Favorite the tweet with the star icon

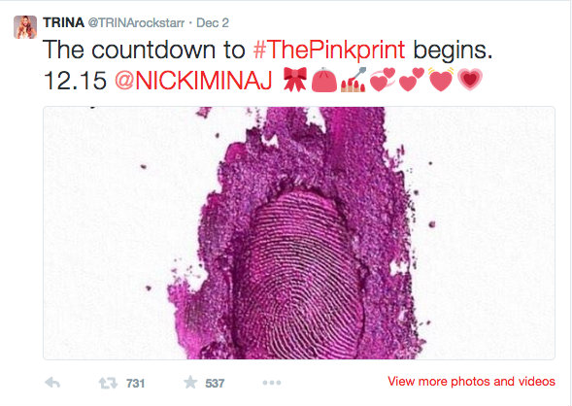[x=190, y=383]
